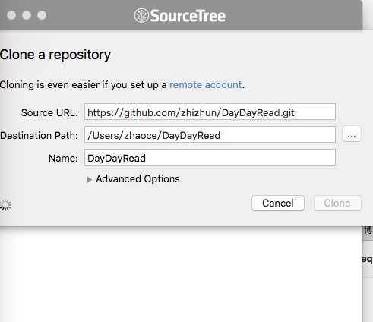Open destination folder browser via ellipsis button
The width and height of the screenshot is (373, 322).
coord(352,134)
